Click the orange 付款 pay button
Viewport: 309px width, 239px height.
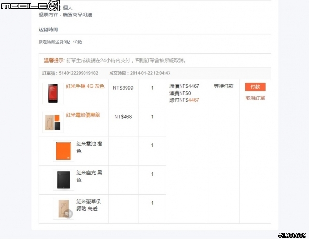click(x=255, y=87)
